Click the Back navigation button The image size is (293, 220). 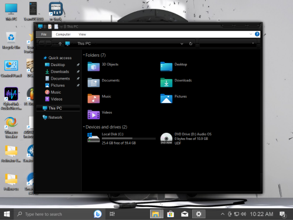(x=41, y=44)
